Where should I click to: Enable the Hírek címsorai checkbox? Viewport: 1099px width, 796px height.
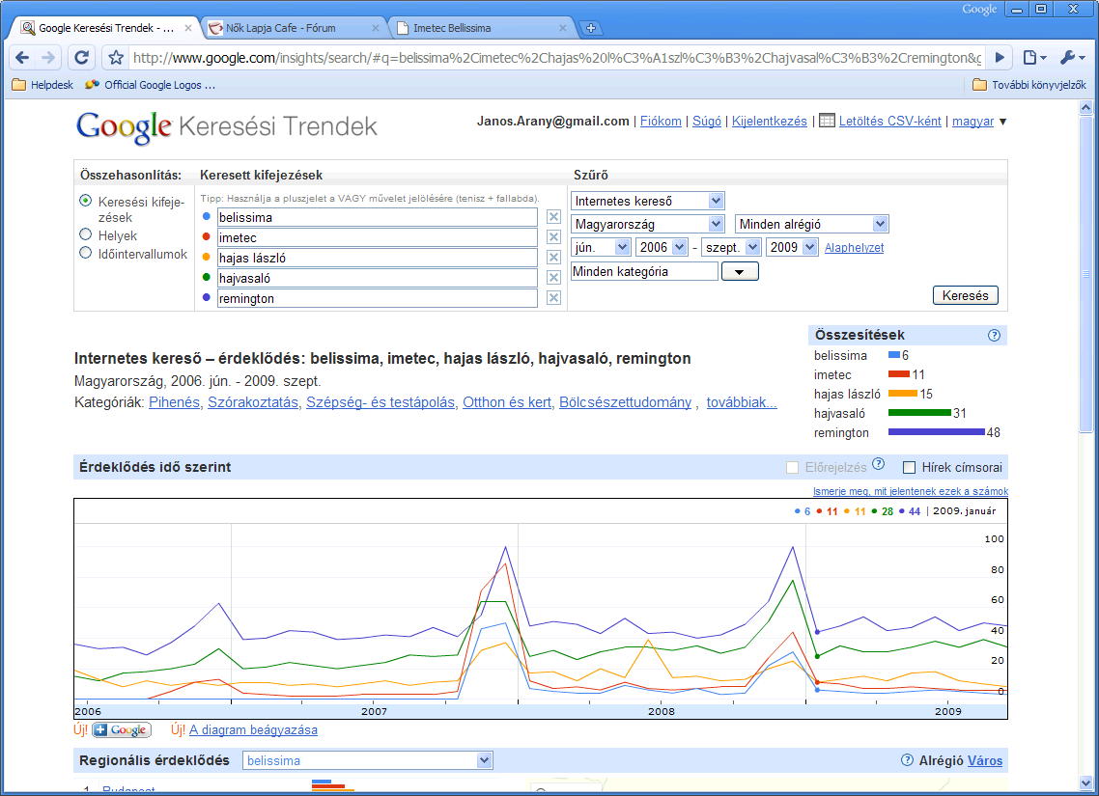tap(909, 468)
